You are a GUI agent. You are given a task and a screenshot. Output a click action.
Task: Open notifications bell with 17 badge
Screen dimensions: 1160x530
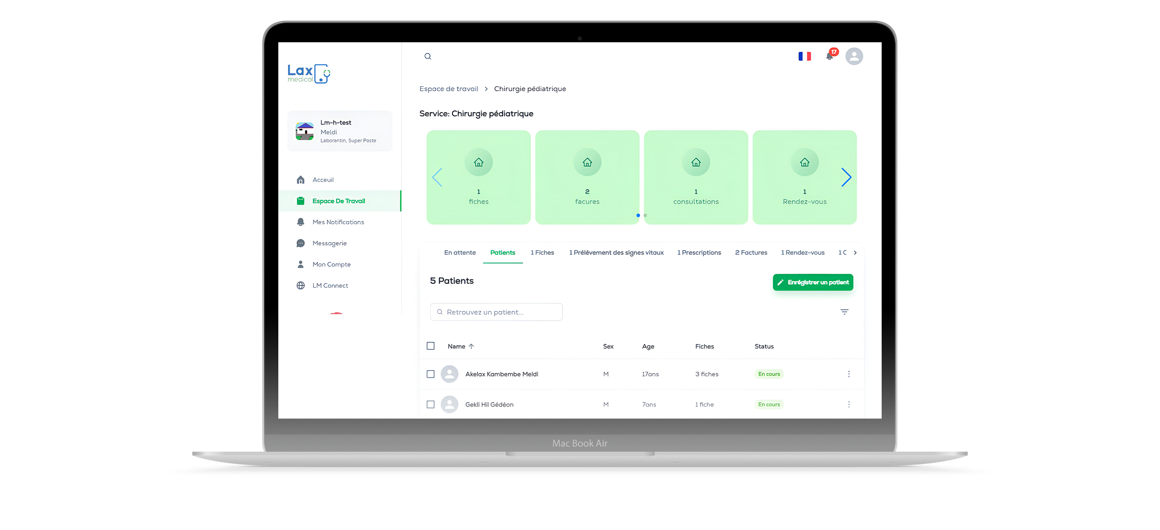pos(830,56)
